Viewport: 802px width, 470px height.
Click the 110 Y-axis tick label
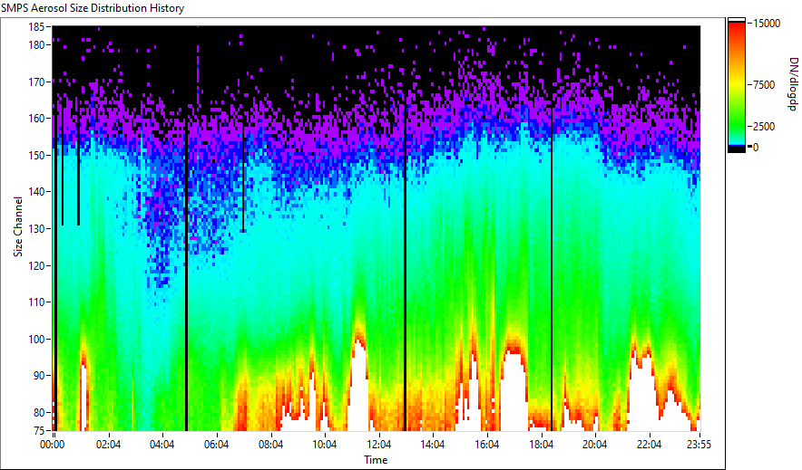pos(36,302)
